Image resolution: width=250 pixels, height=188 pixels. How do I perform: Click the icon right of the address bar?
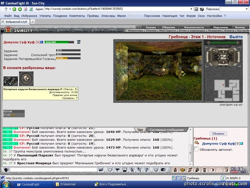click(x=196, y=9)
